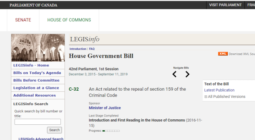Expand All Published Versions

225,96
